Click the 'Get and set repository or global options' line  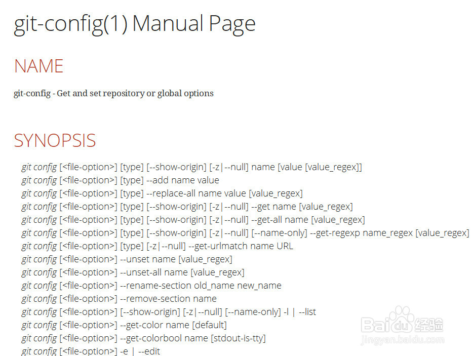[113, 94]
